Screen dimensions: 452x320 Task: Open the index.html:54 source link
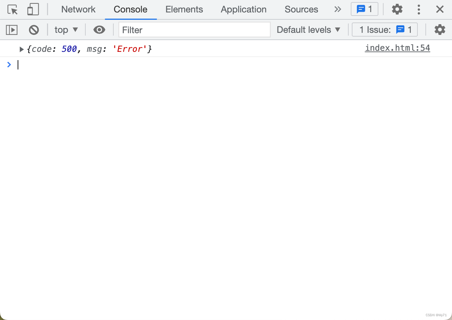(x=397, y=48)
